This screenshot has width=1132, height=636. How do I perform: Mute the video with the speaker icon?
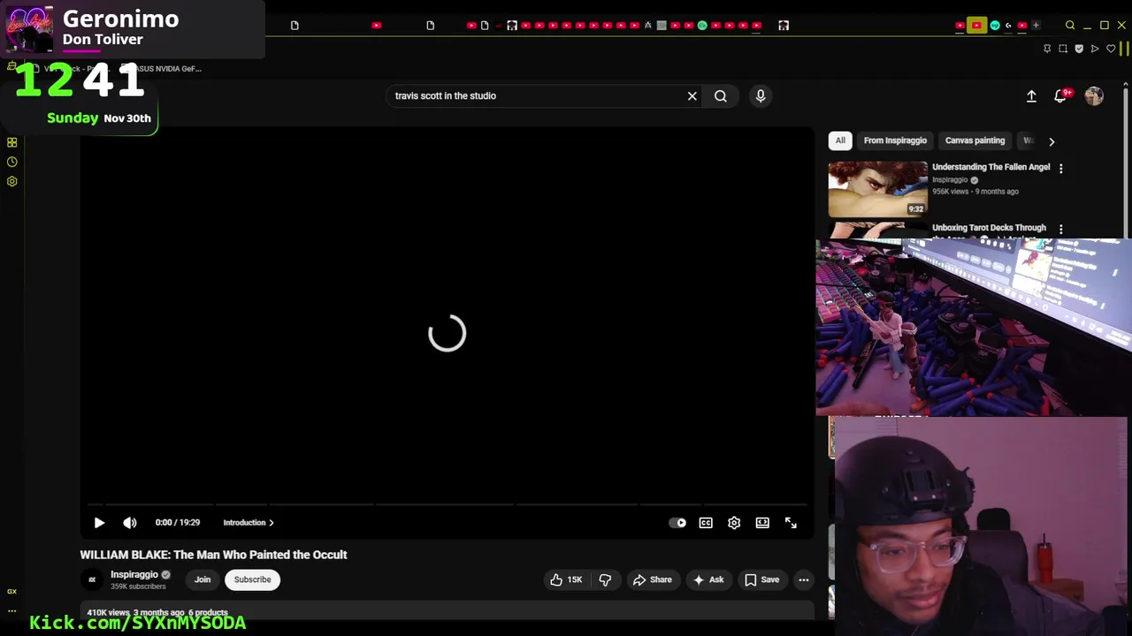click(x=130, y=523)
